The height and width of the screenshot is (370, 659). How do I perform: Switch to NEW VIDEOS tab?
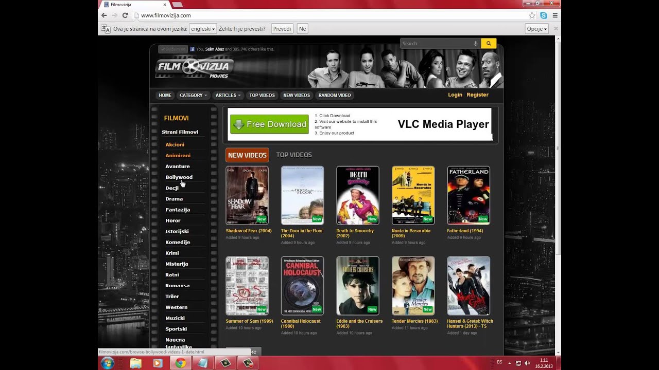[x=247, y=155]
